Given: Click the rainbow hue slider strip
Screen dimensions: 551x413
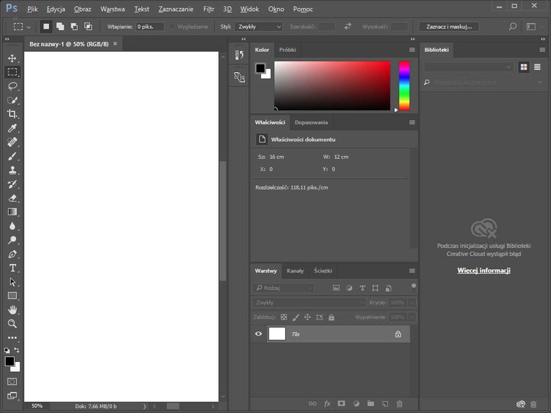Looking at the screenshot, I should coord(404,85).
